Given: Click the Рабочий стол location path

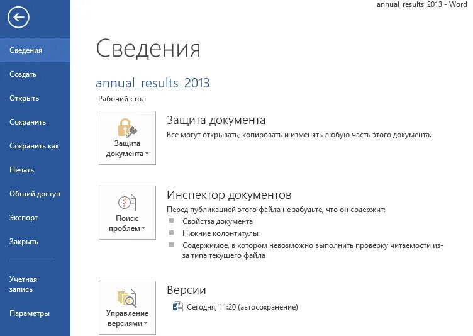Looking at the screenshot, I should coord(122,99).
